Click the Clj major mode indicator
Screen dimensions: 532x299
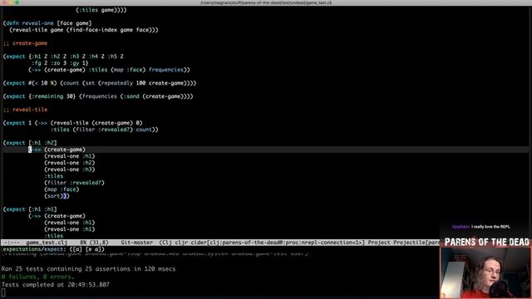[167, 243]
